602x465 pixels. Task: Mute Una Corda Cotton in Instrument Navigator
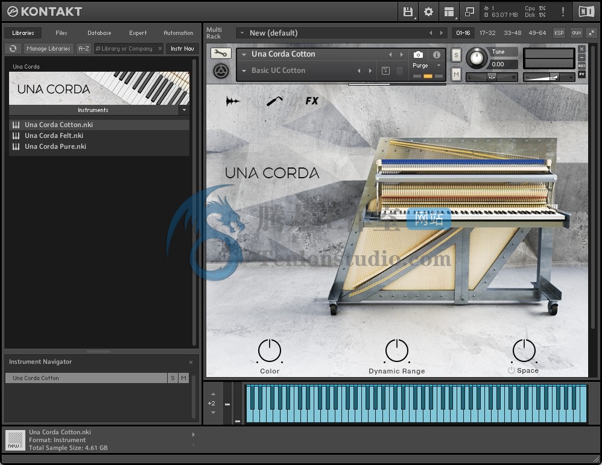(x=184, y=378)
